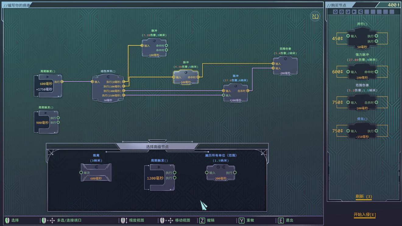The height and width of the screenshot is (226, 402).
Task: Select the 推离 advanced node card
Action: [96, 172]
